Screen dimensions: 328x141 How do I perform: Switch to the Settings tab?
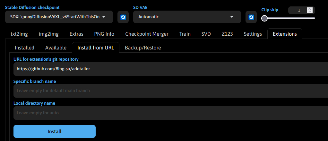click(x=253, y=34)
